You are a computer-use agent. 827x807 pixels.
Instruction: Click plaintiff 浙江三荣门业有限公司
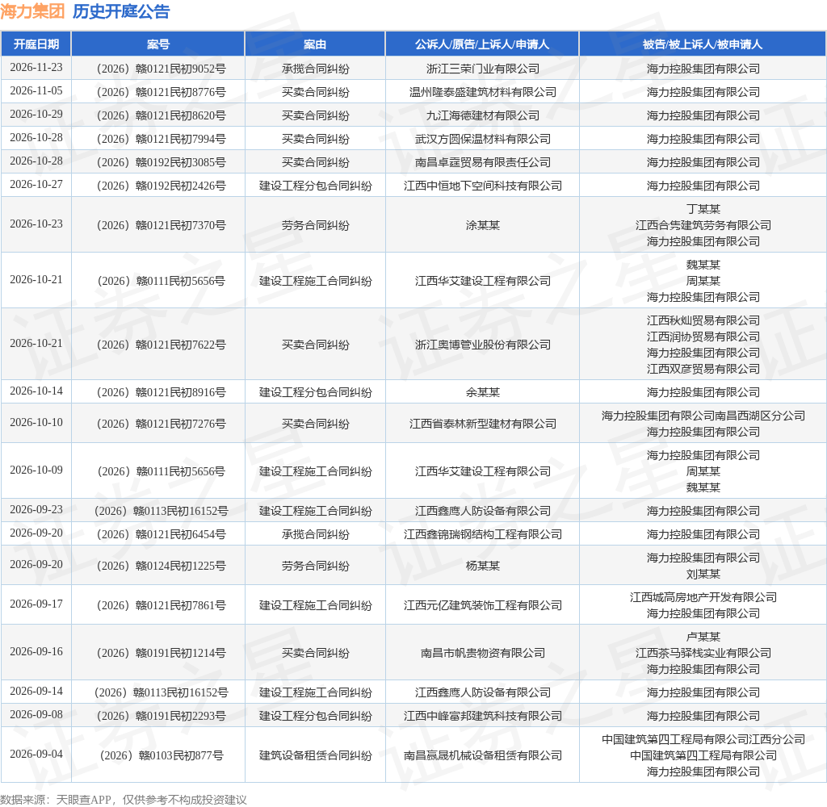pyautogui.click(x=483, y=69)
